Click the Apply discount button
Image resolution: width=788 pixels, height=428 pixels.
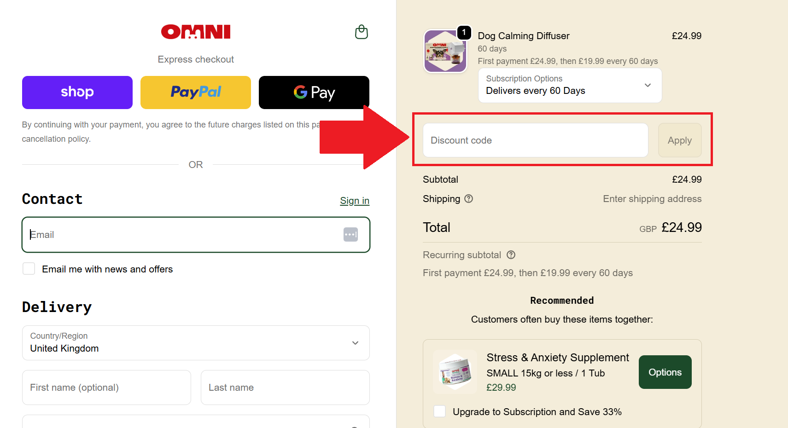(680, 140)
